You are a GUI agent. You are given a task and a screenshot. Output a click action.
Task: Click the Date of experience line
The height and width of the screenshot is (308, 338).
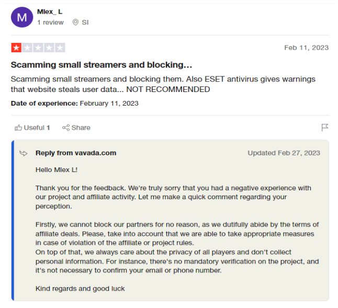[75, 104]
